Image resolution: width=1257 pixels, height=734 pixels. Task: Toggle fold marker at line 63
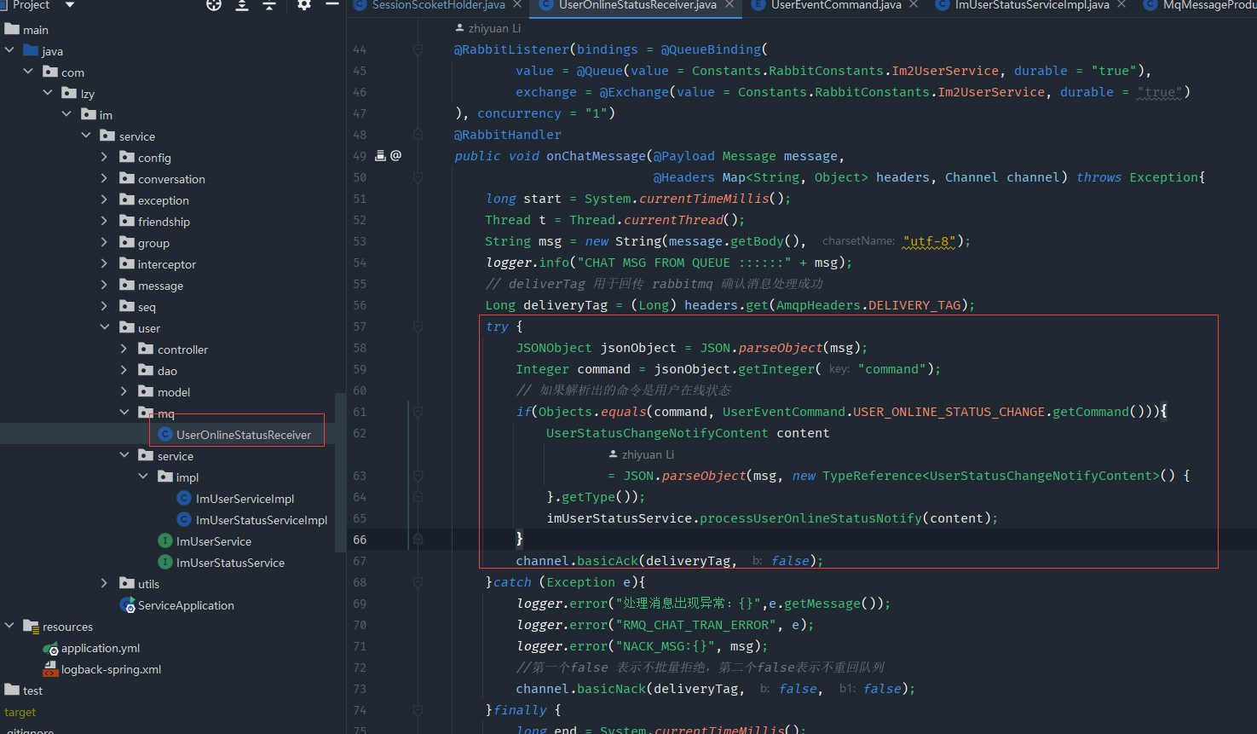point(418,476)
